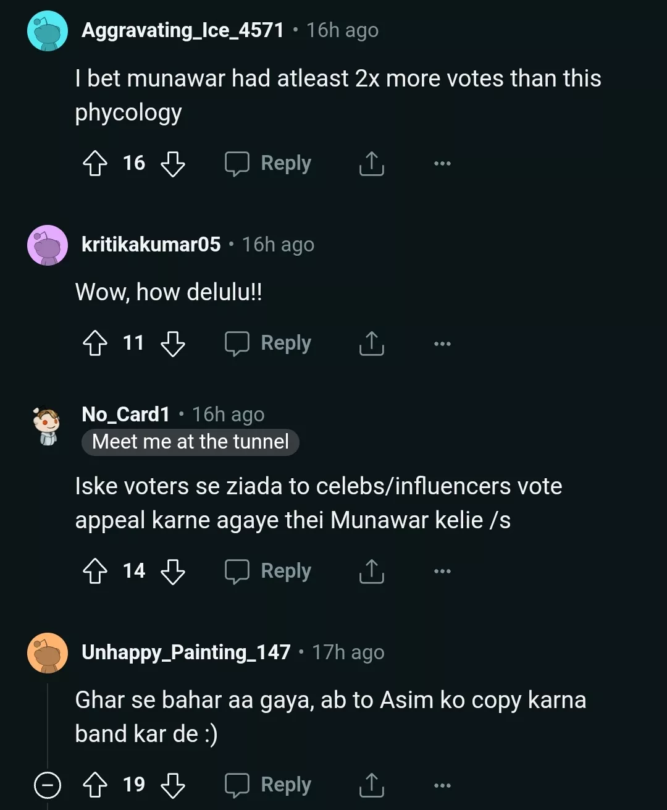Collapse Unhappy_Painting_147's comment thread
This screenshot has height=810, width=667.
pyautogui.click(x=48, y=785)
